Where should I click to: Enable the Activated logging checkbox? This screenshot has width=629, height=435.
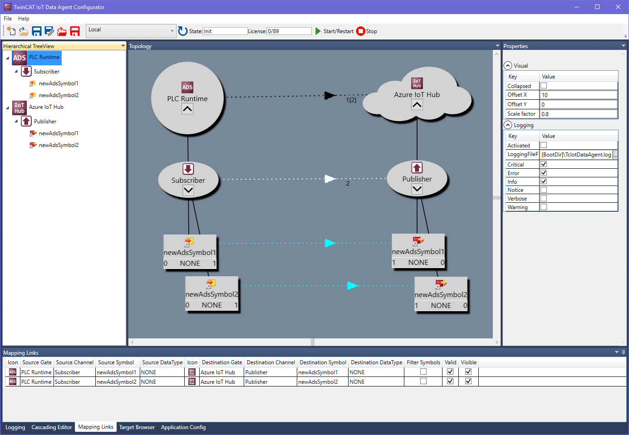(x=544, y=145)
